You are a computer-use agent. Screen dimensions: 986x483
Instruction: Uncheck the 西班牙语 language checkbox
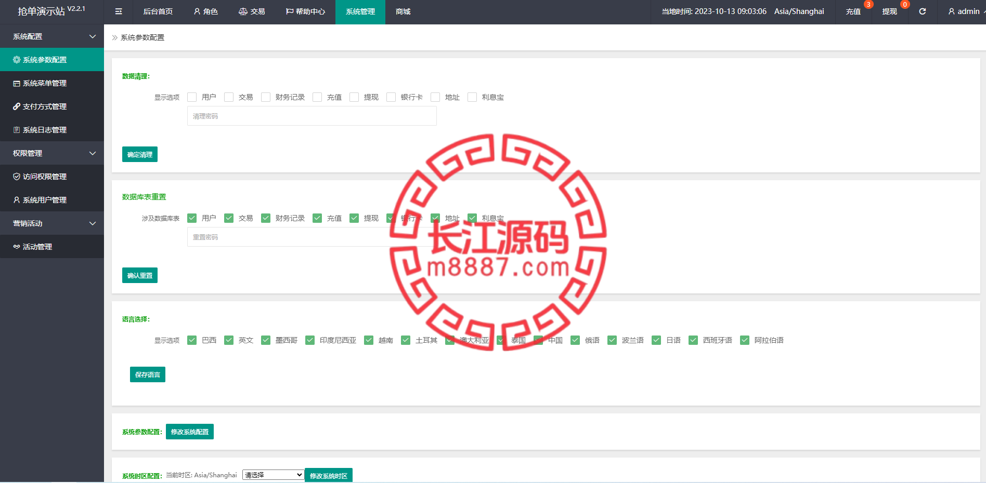pyautogui.click(x=693, y=340)
